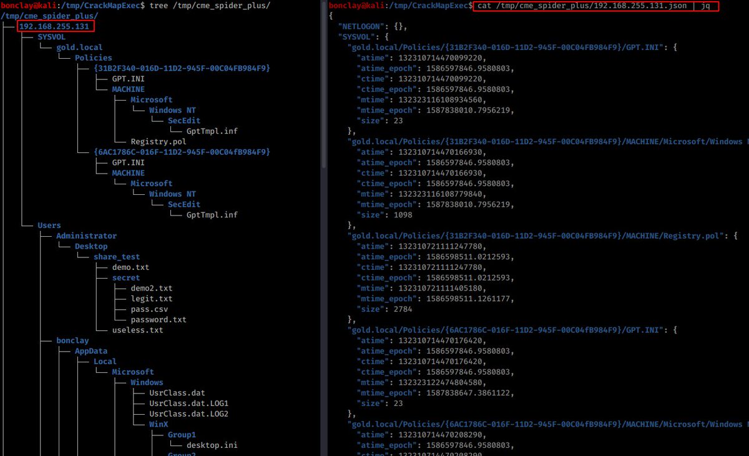Screen dimensions: 749x456
Task: Select the secret folder under share_test
Action: [126, 277]
